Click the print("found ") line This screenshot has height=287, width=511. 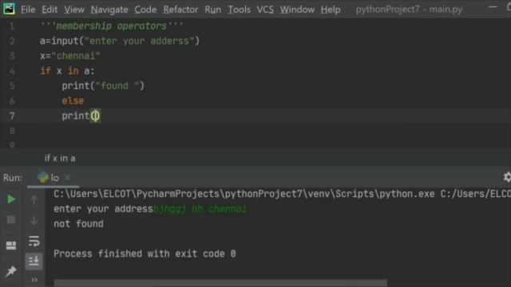coord(103,86)
